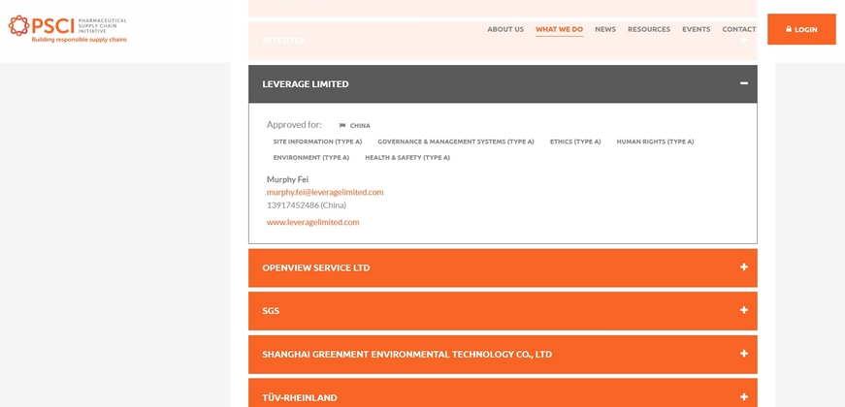Image resolution: width=845 pixels, height=407 pixels.
Task: Select the Human Rights (Type A) tag
Action: tap(655, 141)
